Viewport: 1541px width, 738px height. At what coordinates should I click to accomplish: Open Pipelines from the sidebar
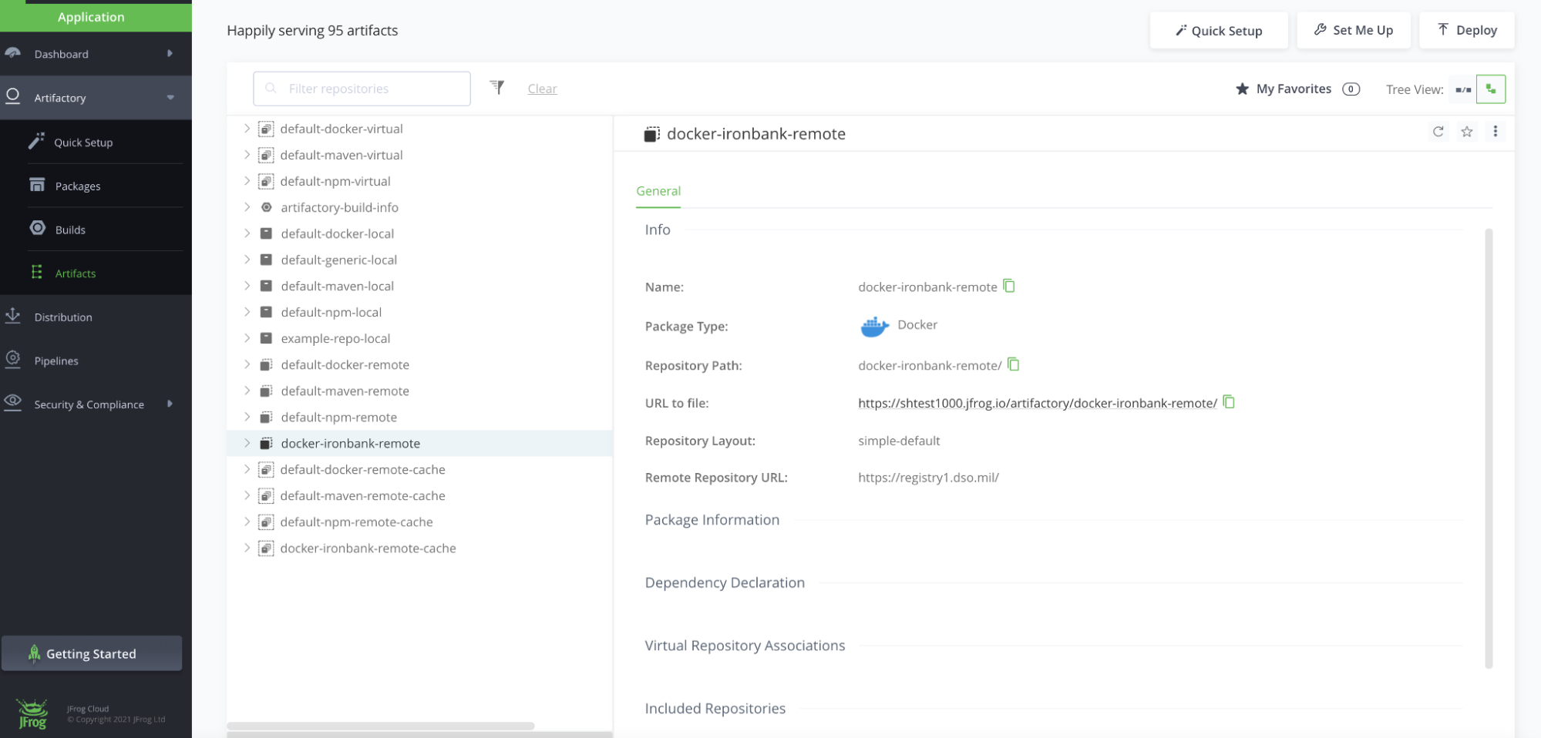coord(56,361)
